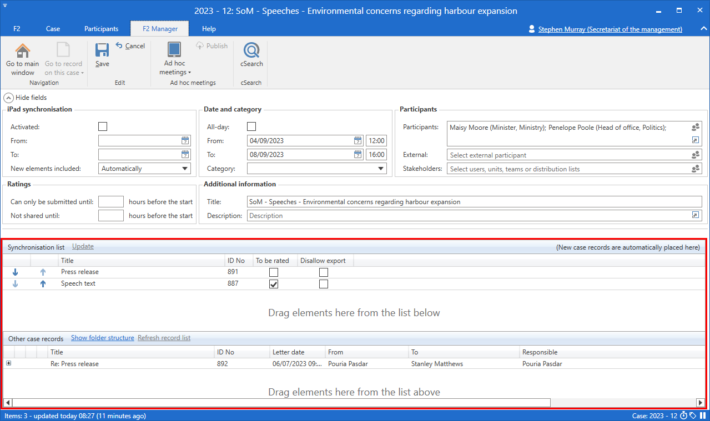Click the select participants people icon
The image size is (710, 421).
point(696,128)
